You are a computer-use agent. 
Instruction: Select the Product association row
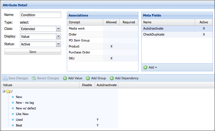pyautogui.click(x=103, y=46)
